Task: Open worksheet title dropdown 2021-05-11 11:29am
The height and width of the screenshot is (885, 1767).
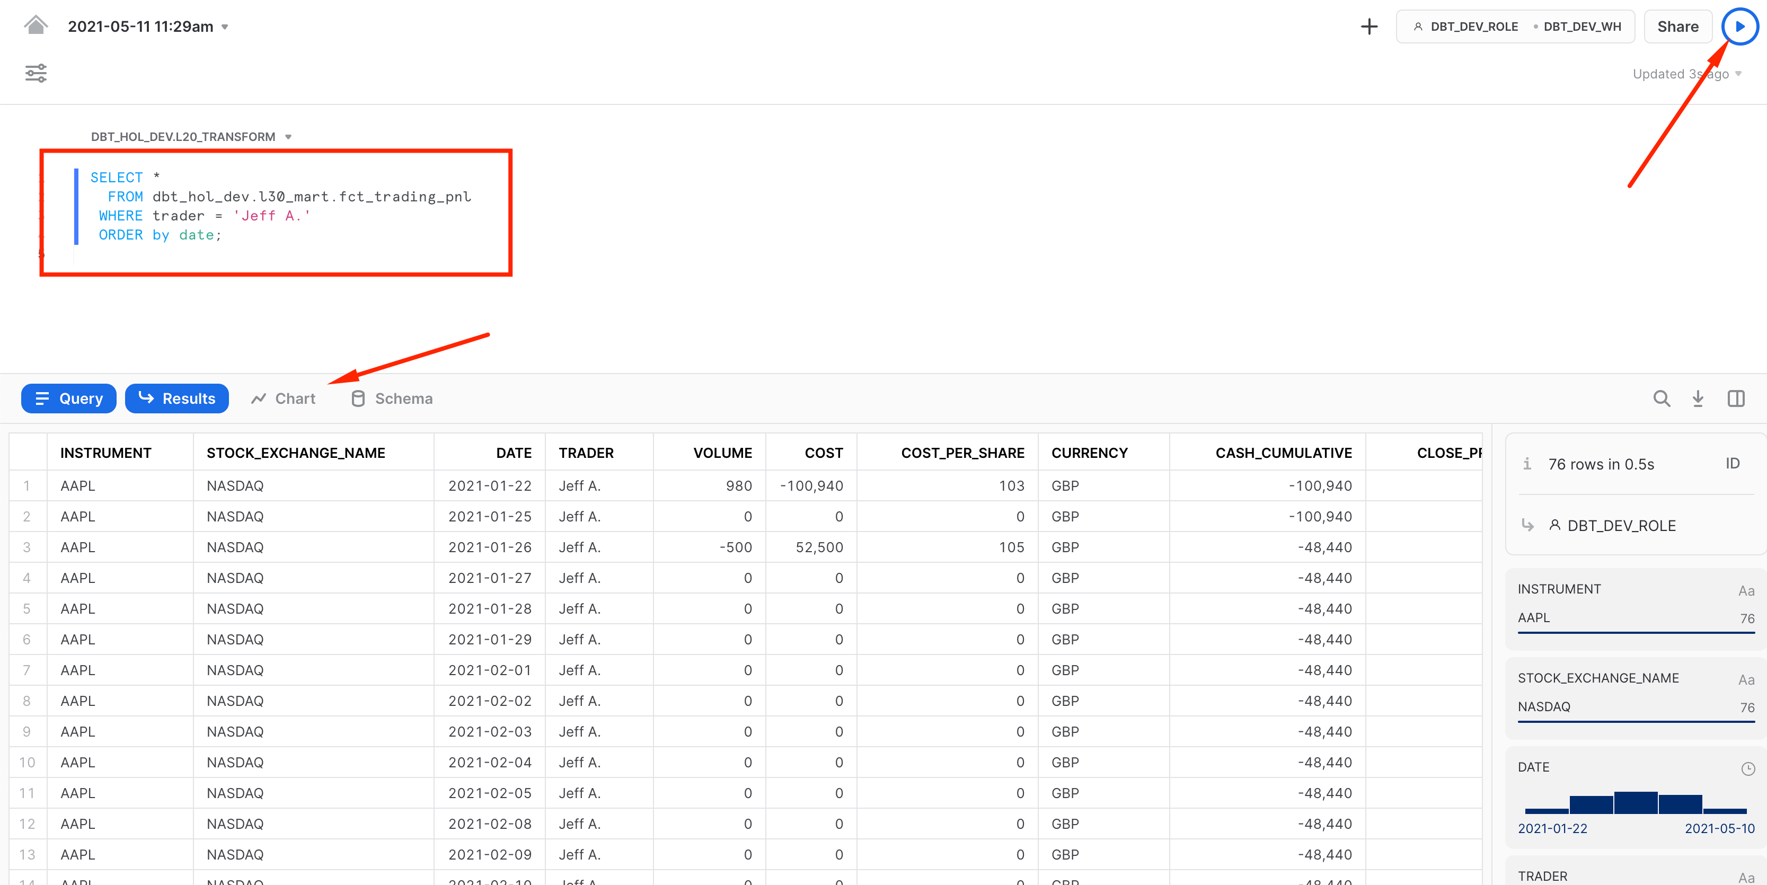Action: click(x=147, y=26)
